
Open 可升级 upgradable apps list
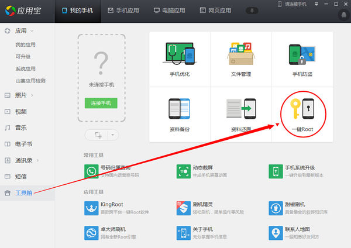click(x=23, y=57)
